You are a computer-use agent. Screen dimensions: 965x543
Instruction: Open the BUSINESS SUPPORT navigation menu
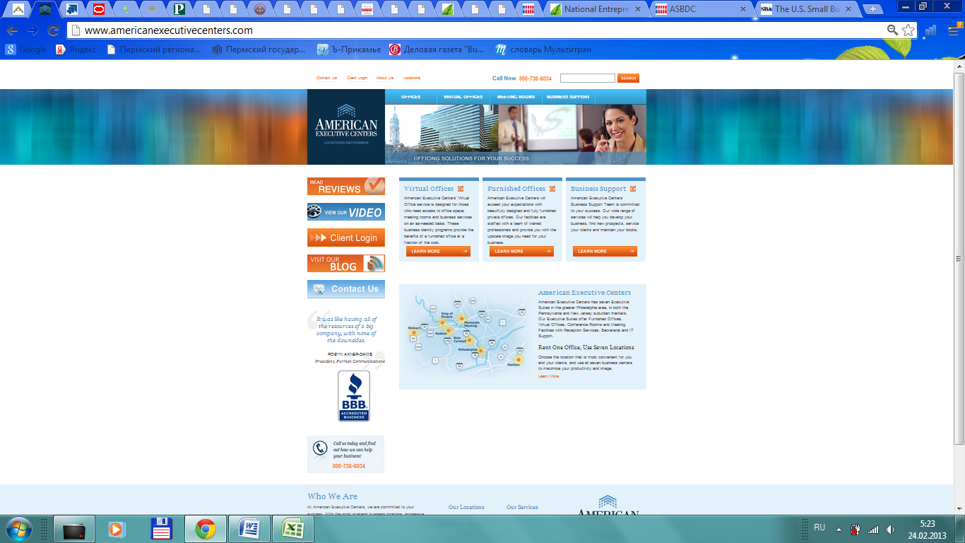pos(568,97)
